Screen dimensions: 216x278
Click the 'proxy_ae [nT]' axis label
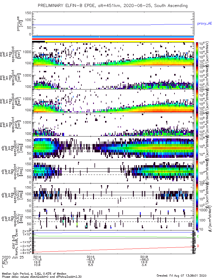[20, 24]
